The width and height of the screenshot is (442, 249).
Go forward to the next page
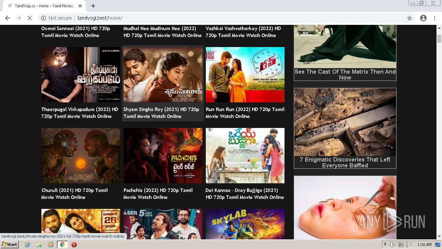pyautogui.click(x=19, y=18)
